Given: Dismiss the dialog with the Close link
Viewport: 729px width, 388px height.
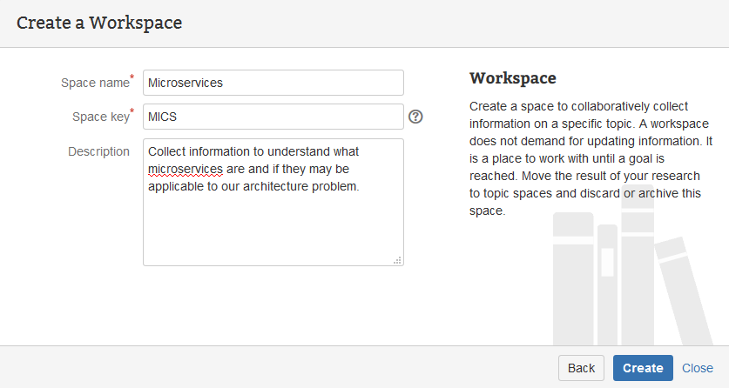Looking at the screenshot, I should click(697, 368).
